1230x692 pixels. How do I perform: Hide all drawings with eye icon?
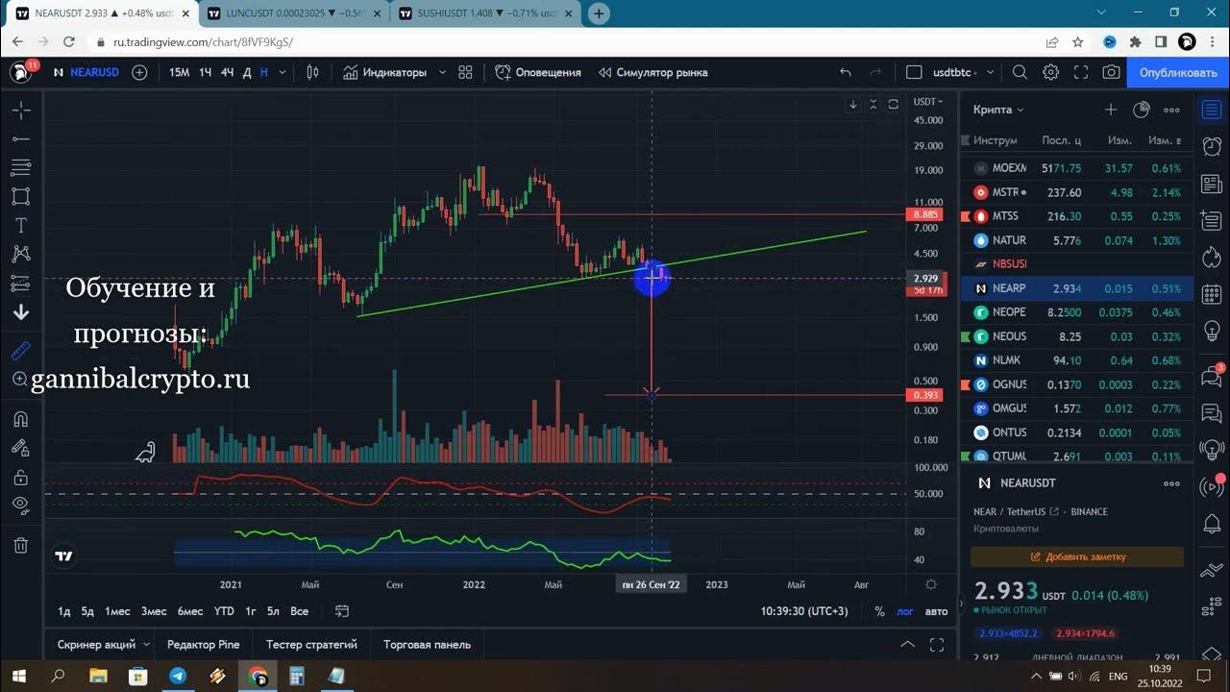tap(20, 505)
